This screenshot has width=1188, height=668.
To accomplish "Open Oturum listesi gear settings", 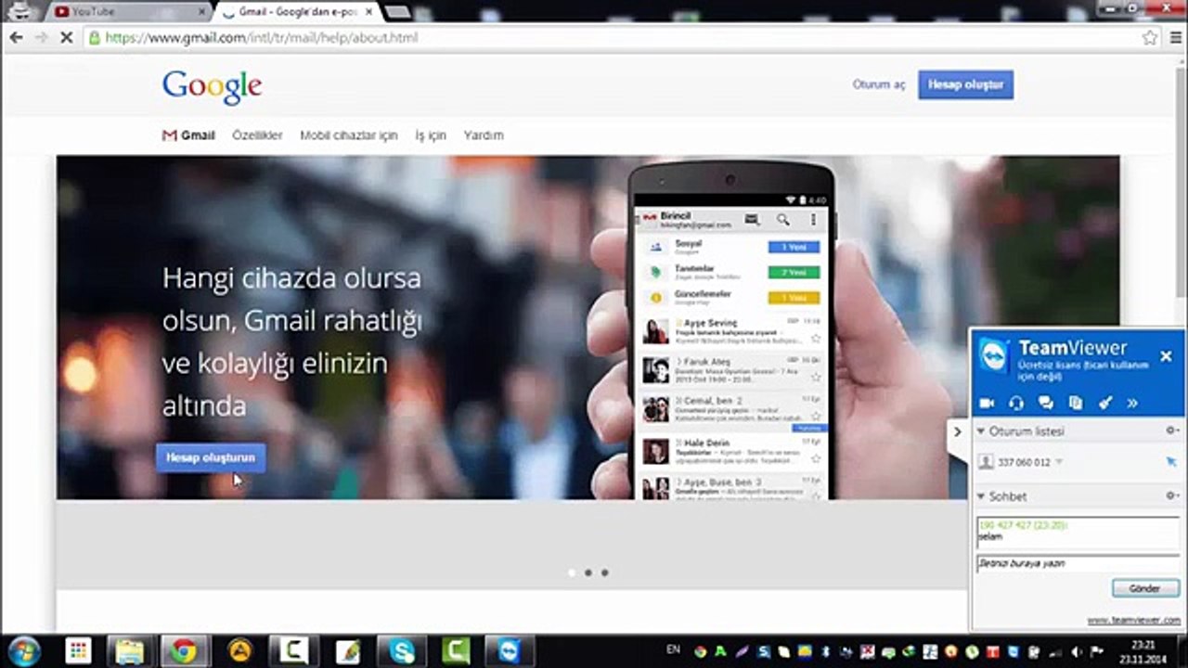I will (x=1171, y=430).
